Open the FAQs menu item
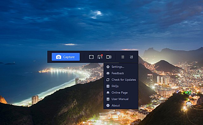This screenshot has height=125, width=203. [115, 86]
